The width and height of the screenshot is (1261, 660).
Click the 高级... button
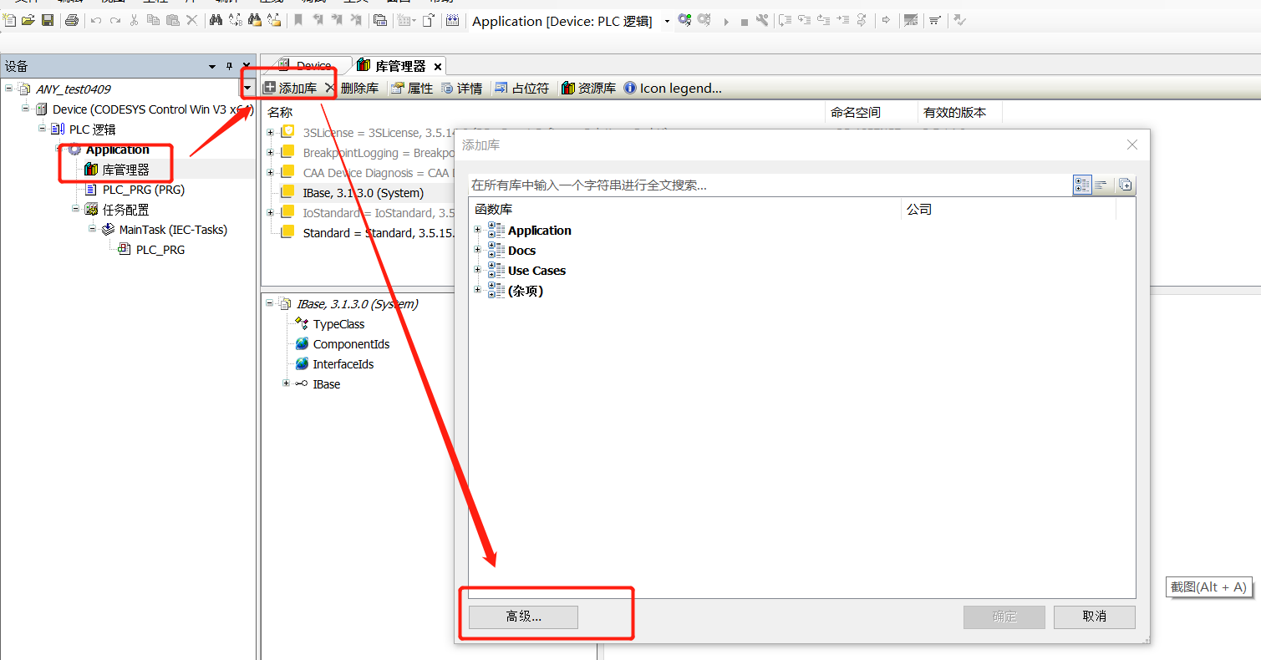click(521, 617)
